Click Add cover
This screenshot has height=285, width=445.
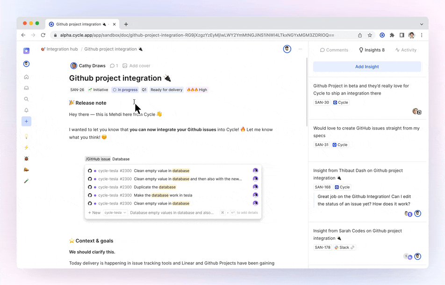136,66
